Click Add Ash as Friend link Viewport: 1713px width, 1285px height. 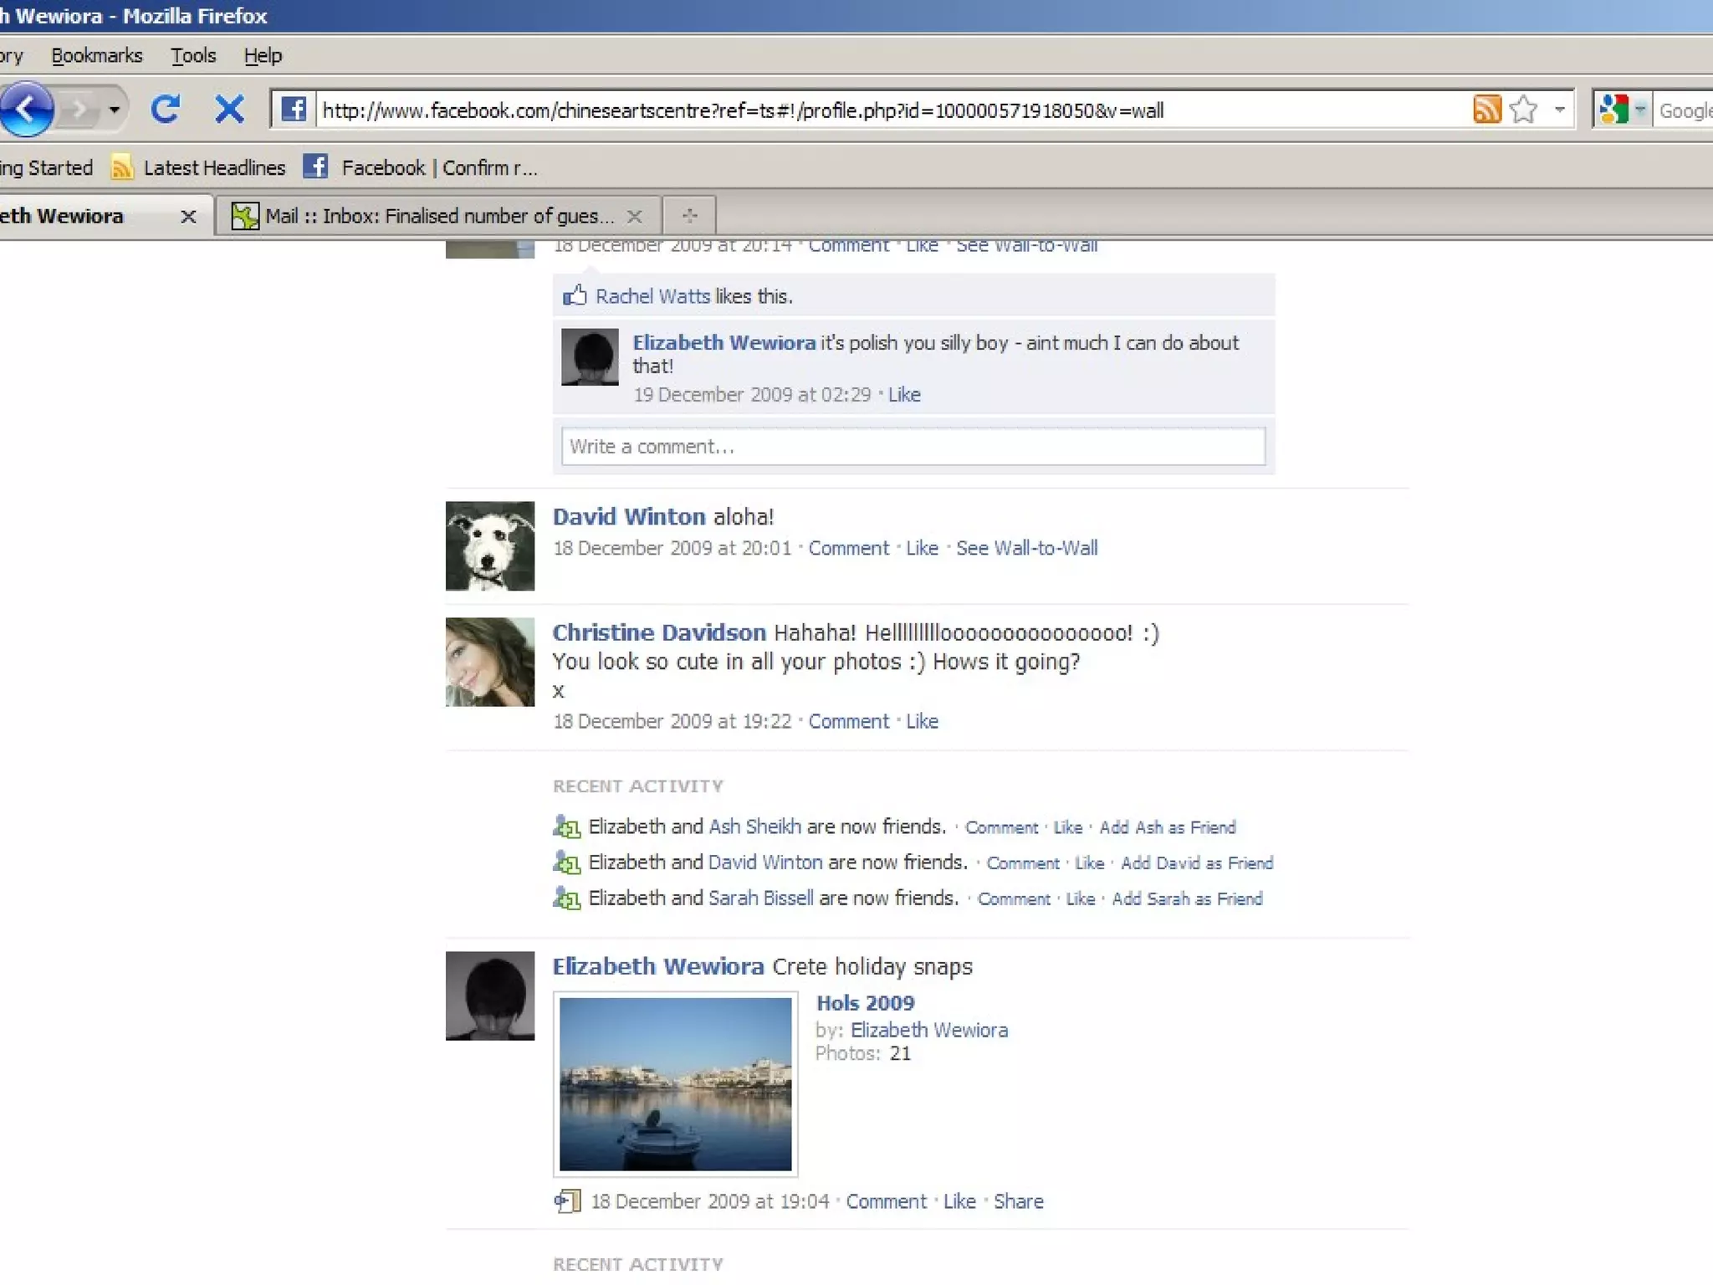pyautogui.click(x=1167, y=827)
